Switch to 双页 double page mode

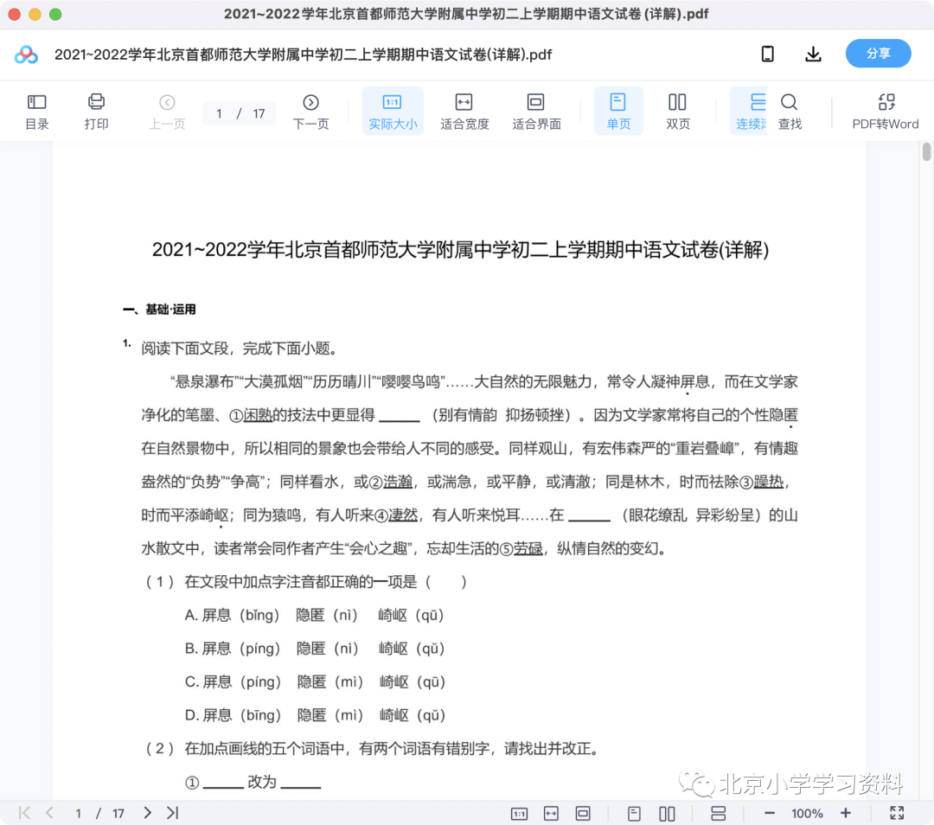[677, 112]
